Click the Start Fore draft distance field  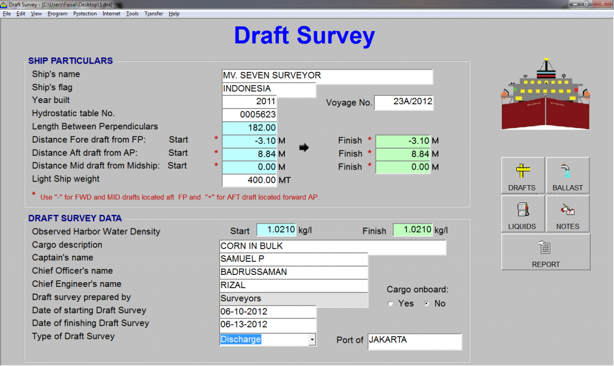click(x=249, y=141)
